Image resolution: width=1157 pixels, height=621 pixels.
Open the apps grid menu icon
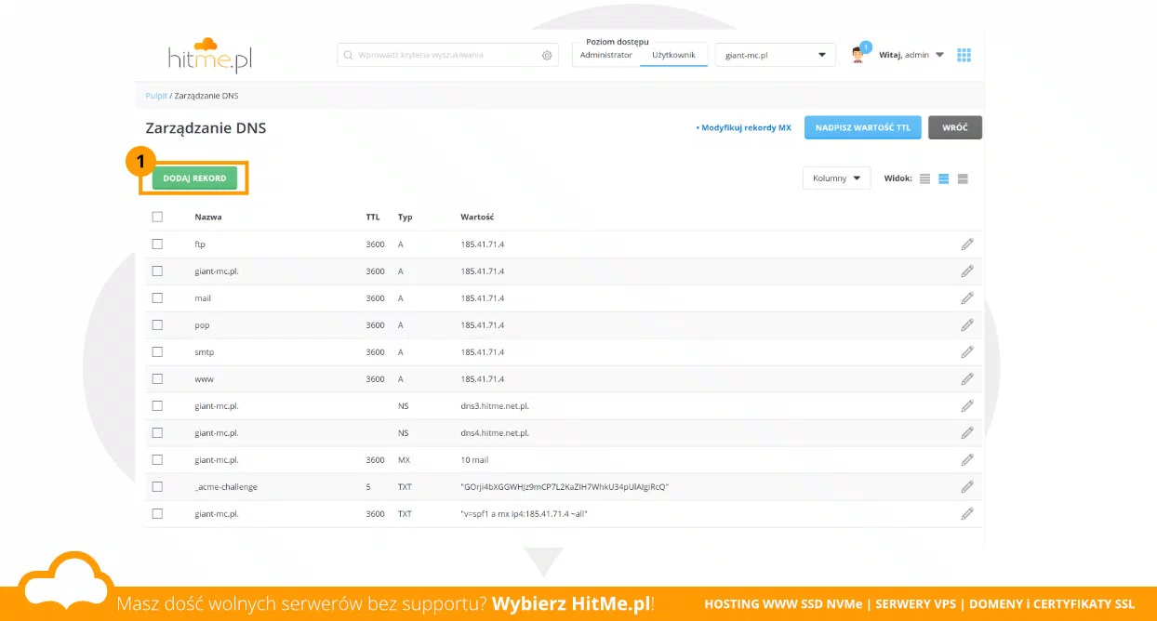pyautogui.click(x=964, y=55)
